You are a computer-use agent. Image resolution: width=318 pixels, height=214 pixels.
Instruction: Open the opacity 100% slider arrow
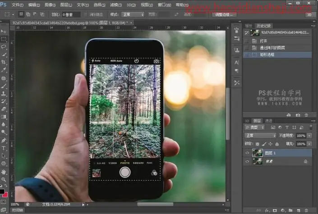309,136
